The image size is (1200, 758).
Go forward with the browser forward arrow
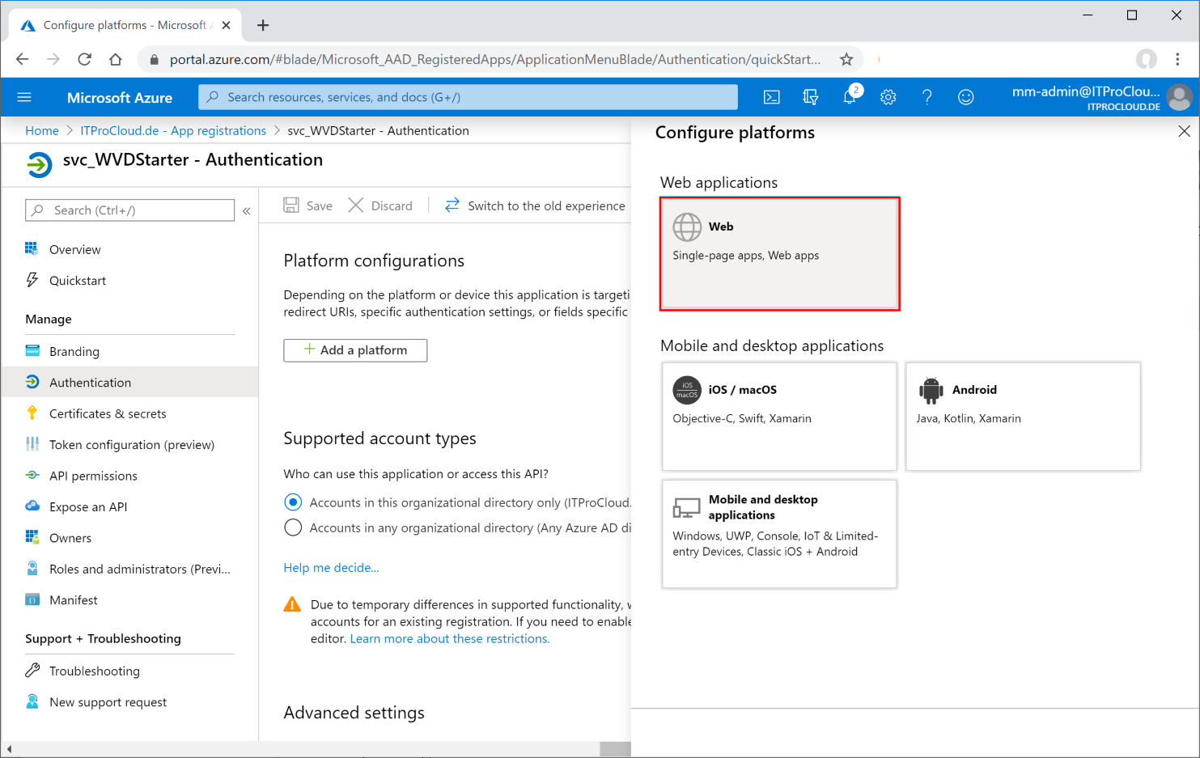tap(53, 59)
